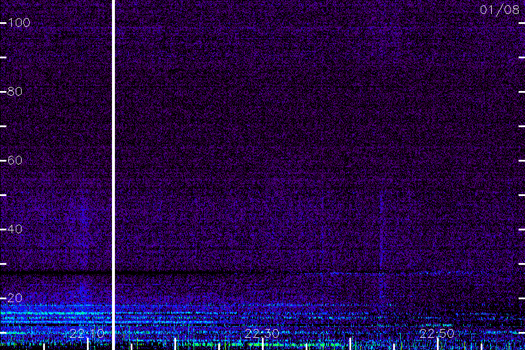Click the 22:30 time label
Screen dimensions: 525x350
(262, 334)
